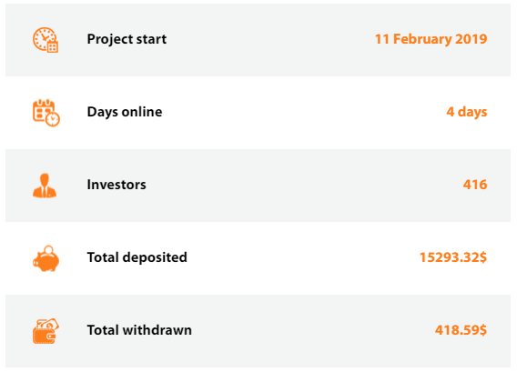This screenshot has height=372, width=517.
Task: Click the 11 February 2019 date
Action: [x=431, y=39]
